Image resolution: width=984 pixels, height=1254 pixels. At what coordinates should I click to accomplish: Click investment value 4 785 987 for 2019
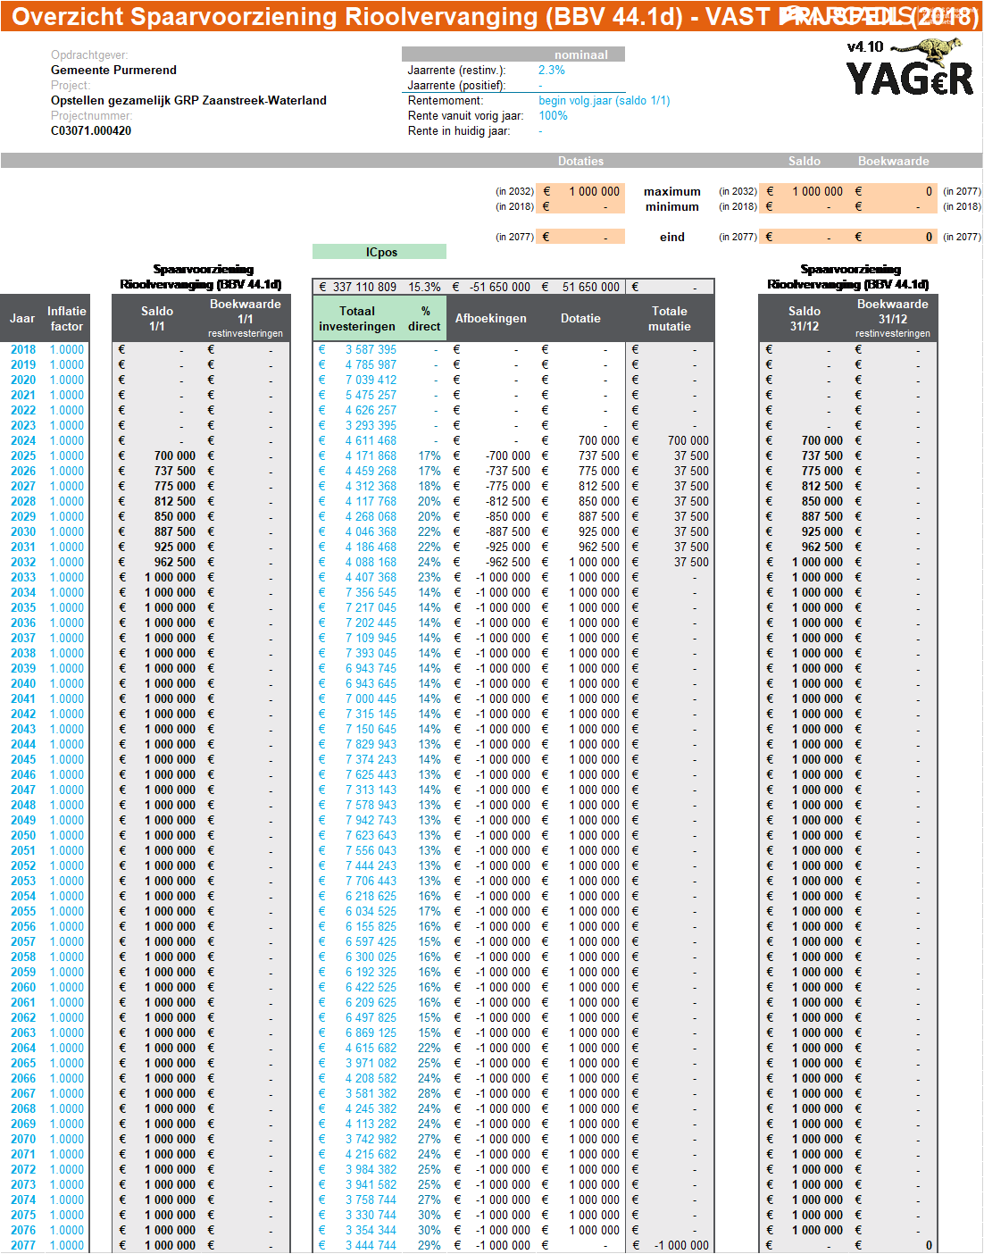point(371,364)
